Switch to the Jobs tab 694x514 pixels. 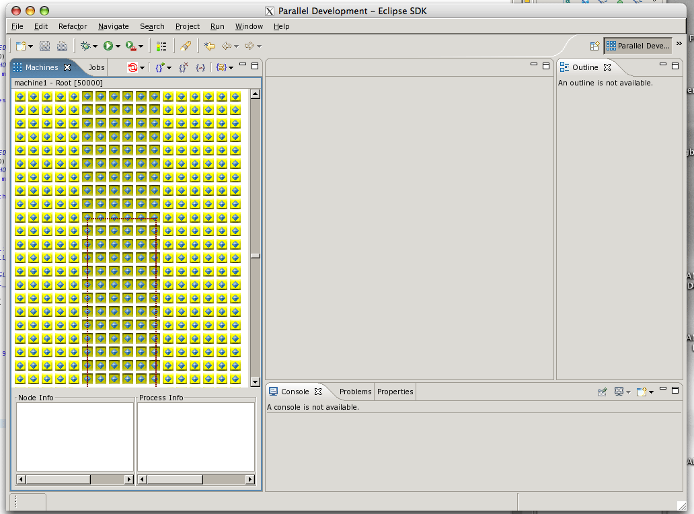tap(96, 67)
